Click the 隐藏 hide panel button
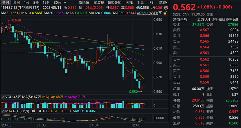241x128 pixels. point(163,3)
